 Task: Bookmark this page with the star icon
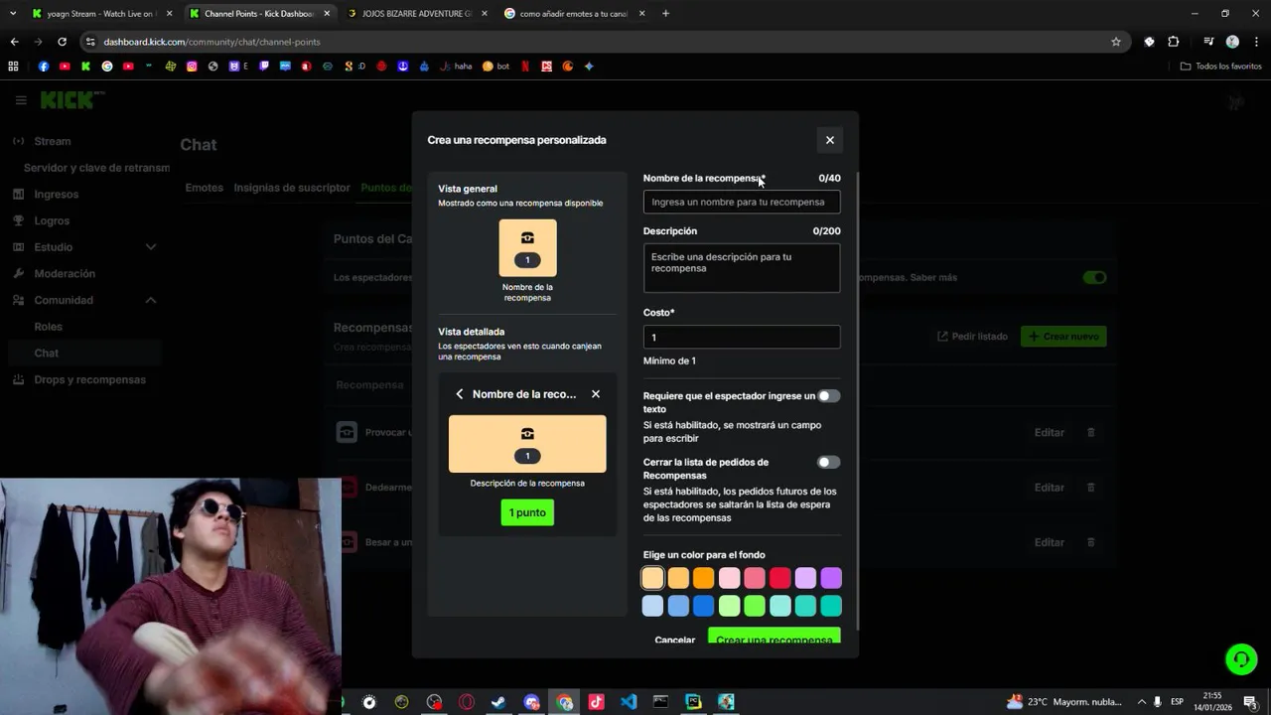pos(1116,42)
